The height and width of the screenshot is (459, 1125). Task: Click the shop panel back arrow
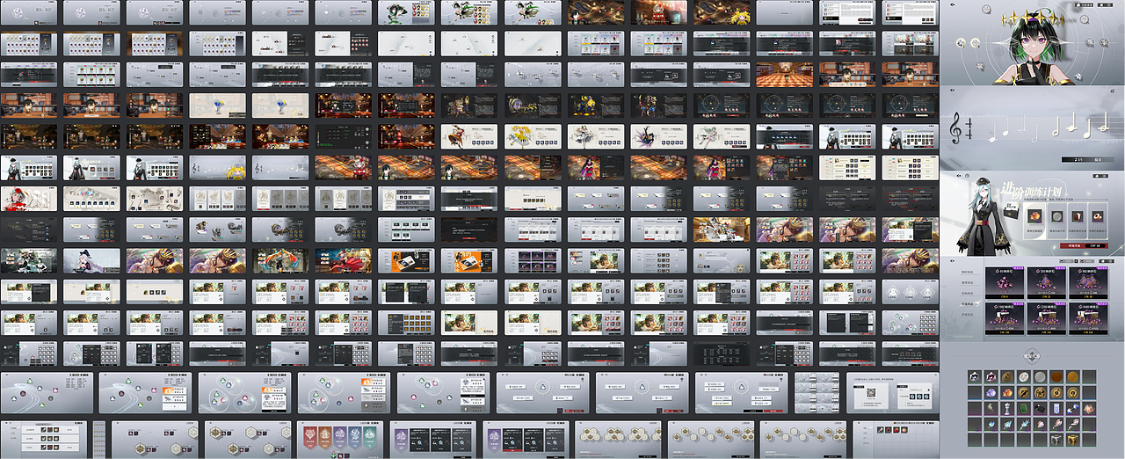coord(952,260)
